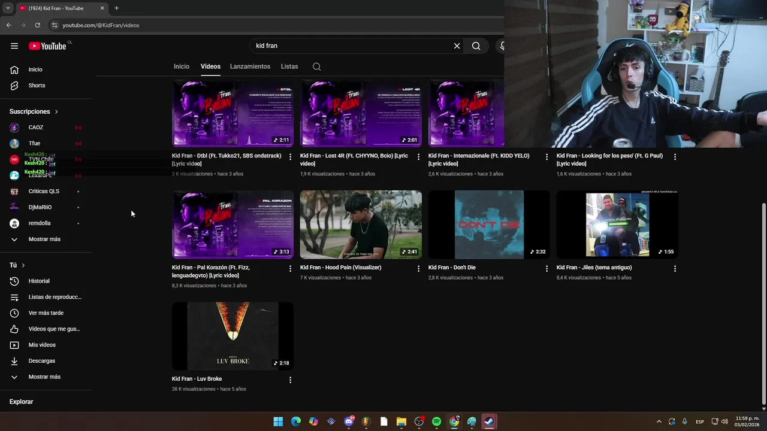Click the page vertical scrollbar

click(763, 304)
